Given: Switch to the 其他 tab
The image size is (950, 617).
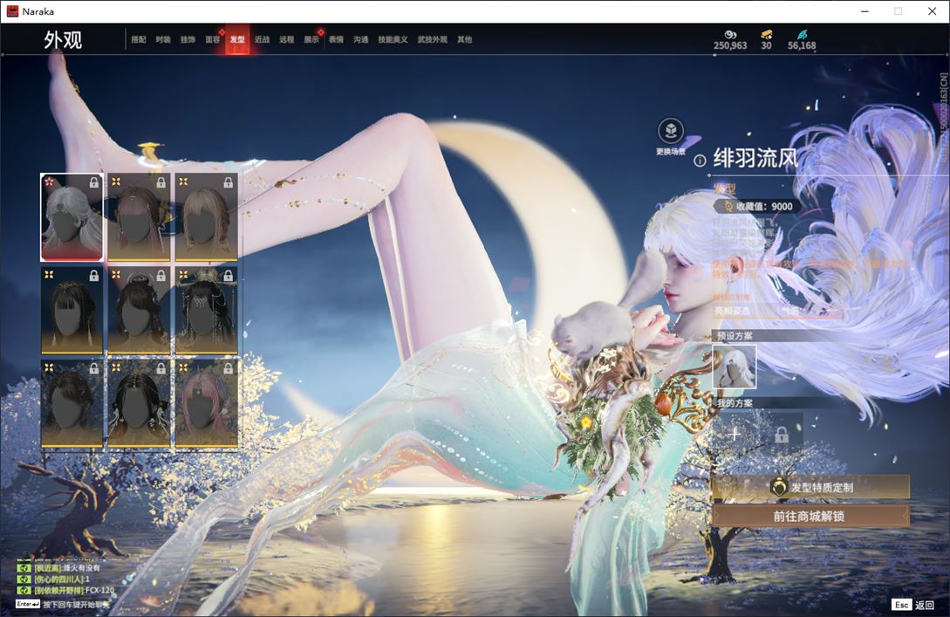Looking at the screenshot, I should (x=465, y=39).
